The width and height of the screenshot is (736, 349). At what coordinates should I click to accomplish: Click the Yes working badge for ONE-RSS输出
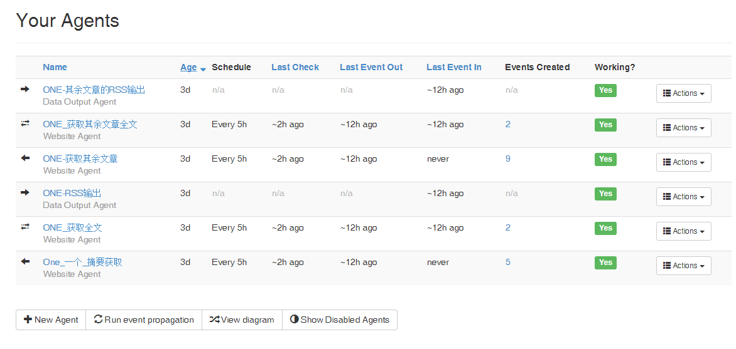click(605, 194)
